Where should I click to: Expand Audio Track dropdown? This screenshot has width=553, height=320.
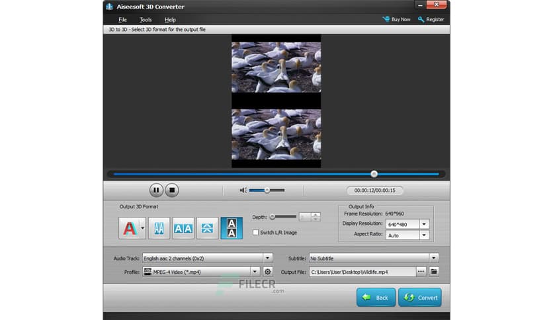coord(267,259)
